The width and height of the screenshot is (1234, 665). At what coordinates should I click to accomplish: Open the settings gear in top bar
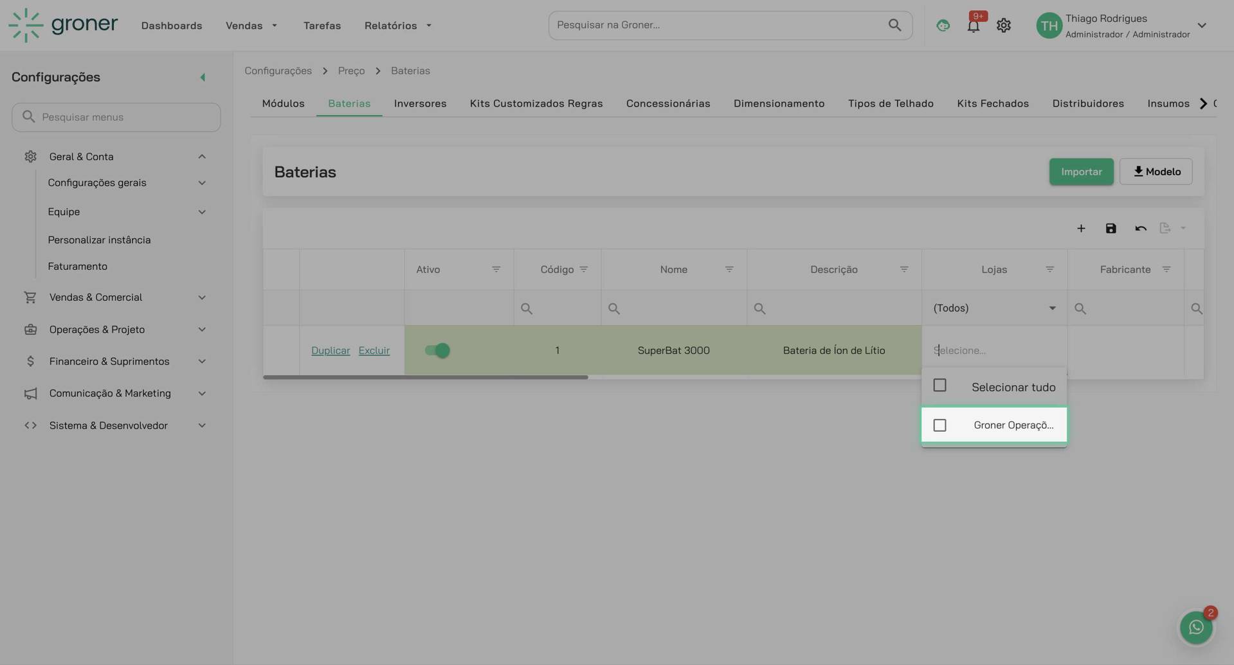[1003, 26]
